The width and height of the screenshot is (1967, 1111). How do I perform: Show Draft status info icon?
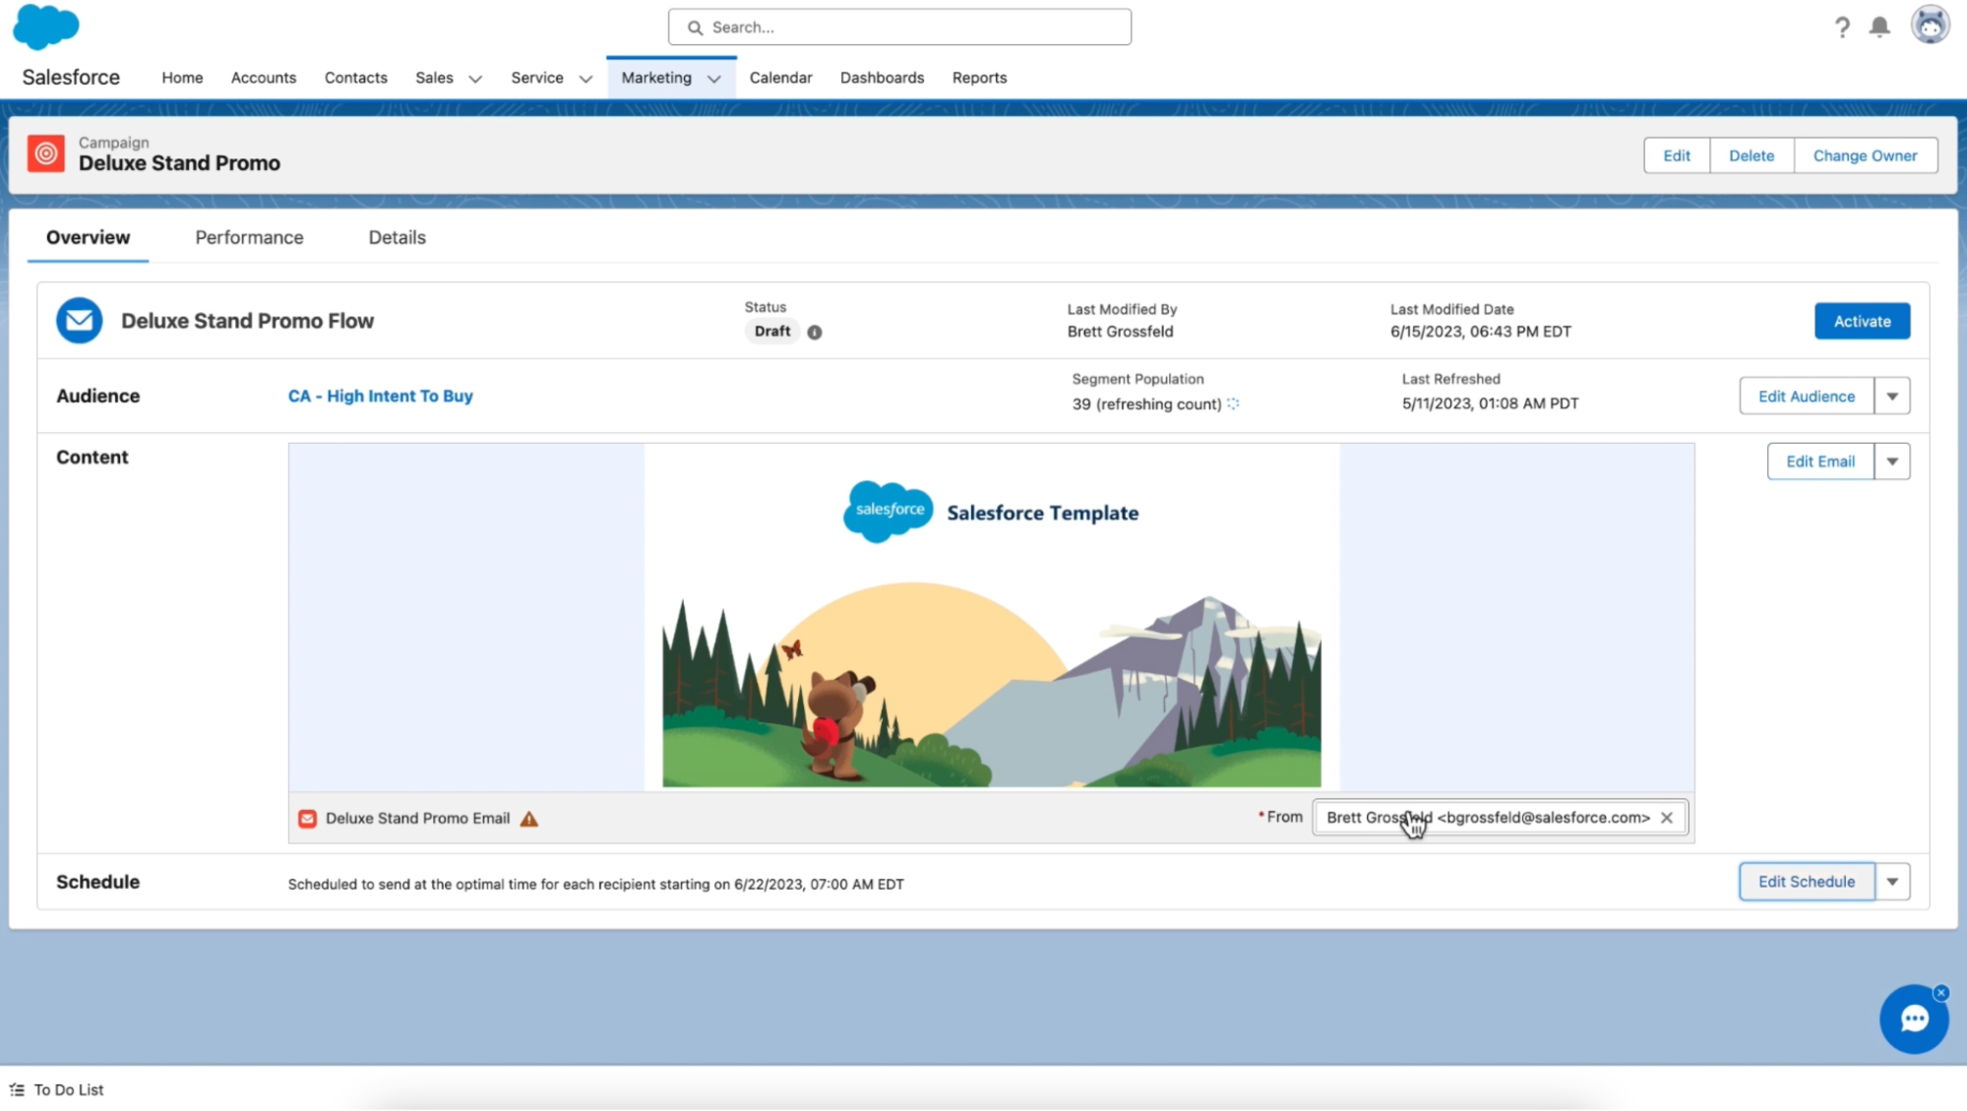click(815, 333)
